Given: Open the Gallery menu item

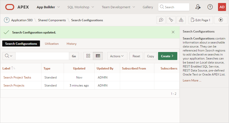Looking at the screenshot, I should click(148, 7).
